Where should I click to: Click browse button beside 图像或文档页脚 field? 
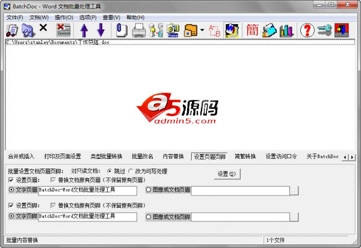tap(294, 217)
